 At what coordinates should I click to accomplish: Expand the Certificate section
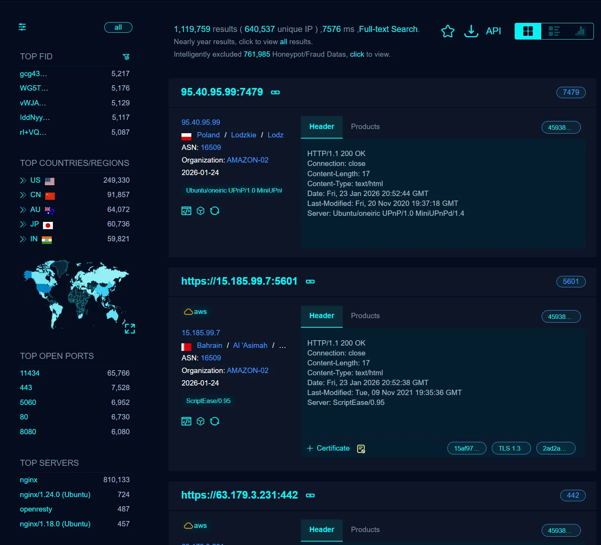coord(328,448)
